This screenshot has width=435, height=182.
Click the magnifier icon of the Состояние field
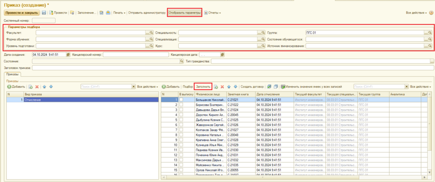tap(182, 61)
